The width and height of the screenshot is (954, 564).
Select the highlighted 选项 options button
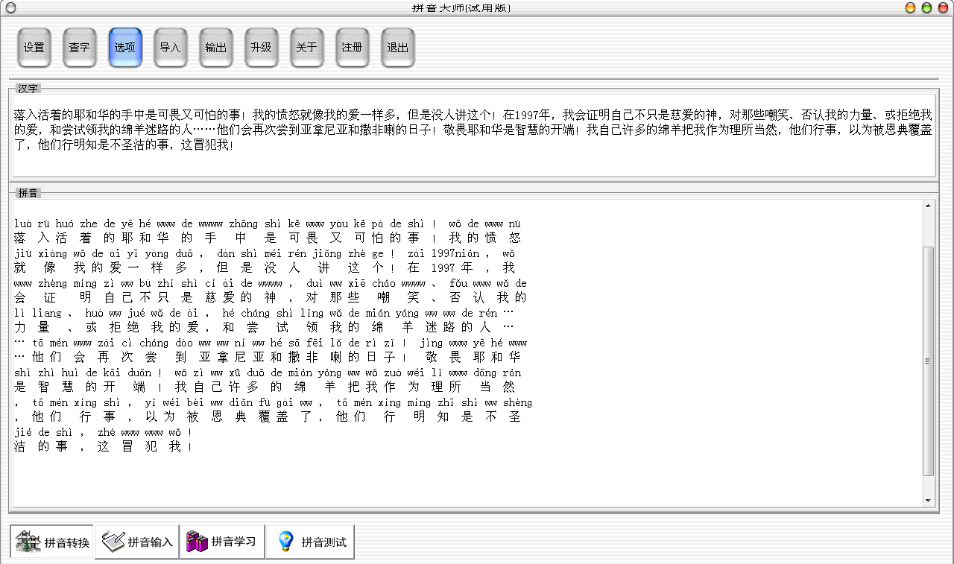[x=125, y=48]
